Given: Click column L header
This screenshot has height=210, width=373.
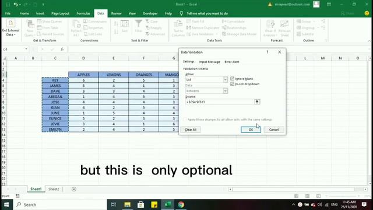Looking at the screenshot, I should (305, 58).
